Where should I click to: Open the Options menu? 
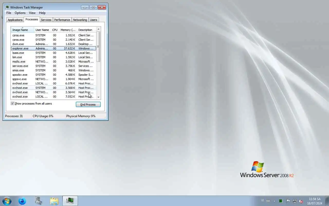pos(20,13)
